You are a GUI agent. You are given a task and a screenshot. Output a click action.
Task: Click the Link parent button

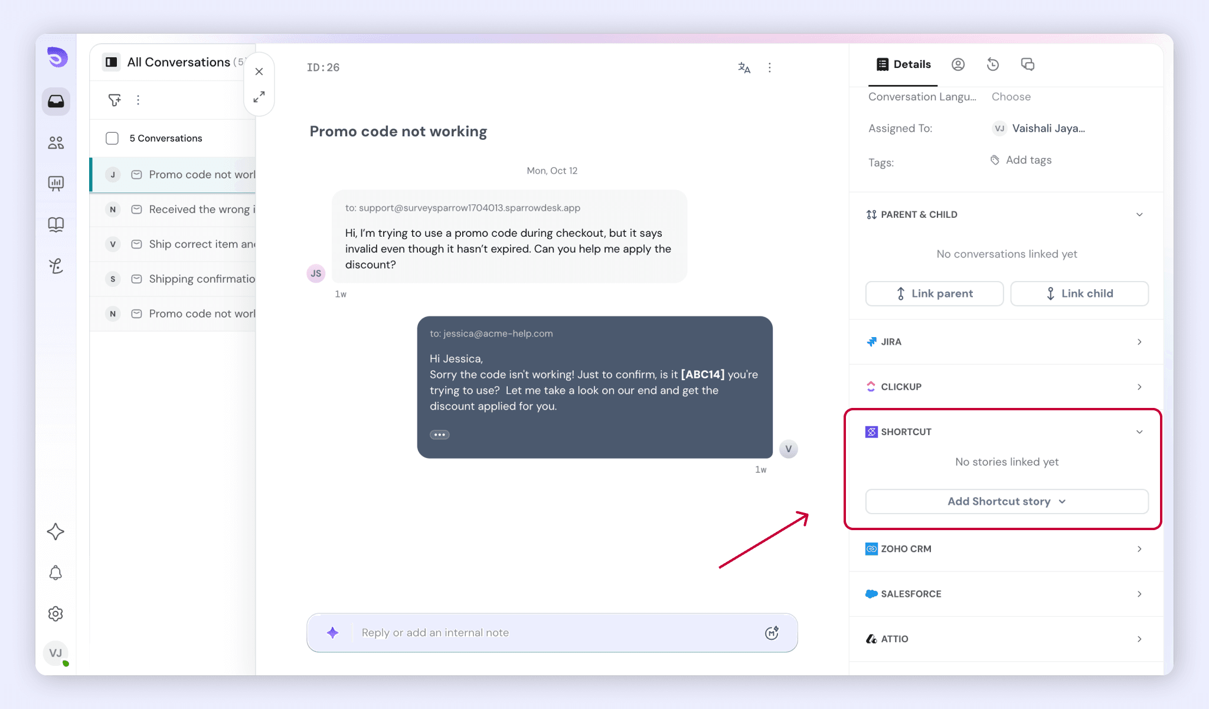(934, 293)
